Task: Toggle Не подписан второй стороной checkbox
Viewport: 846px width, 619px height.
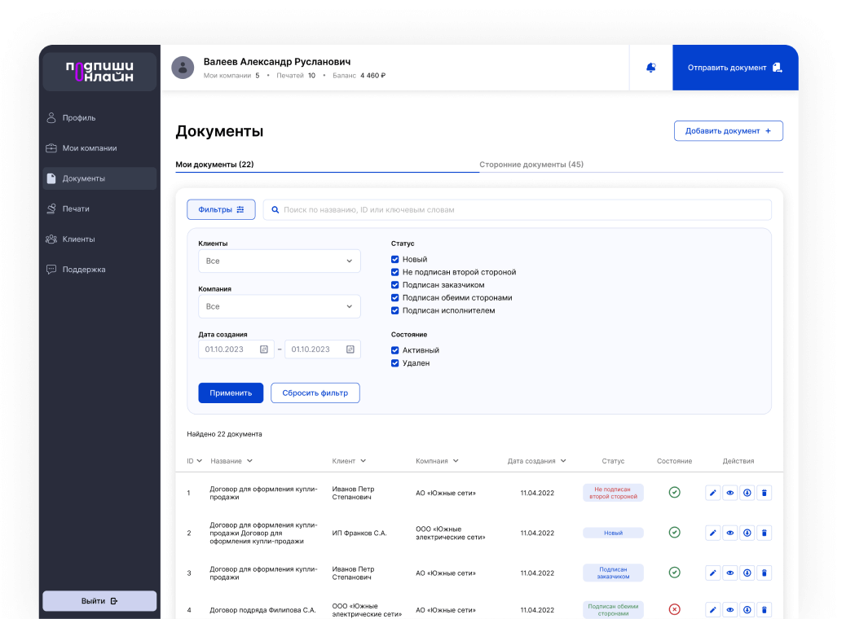Action: [x=395, y=272]
